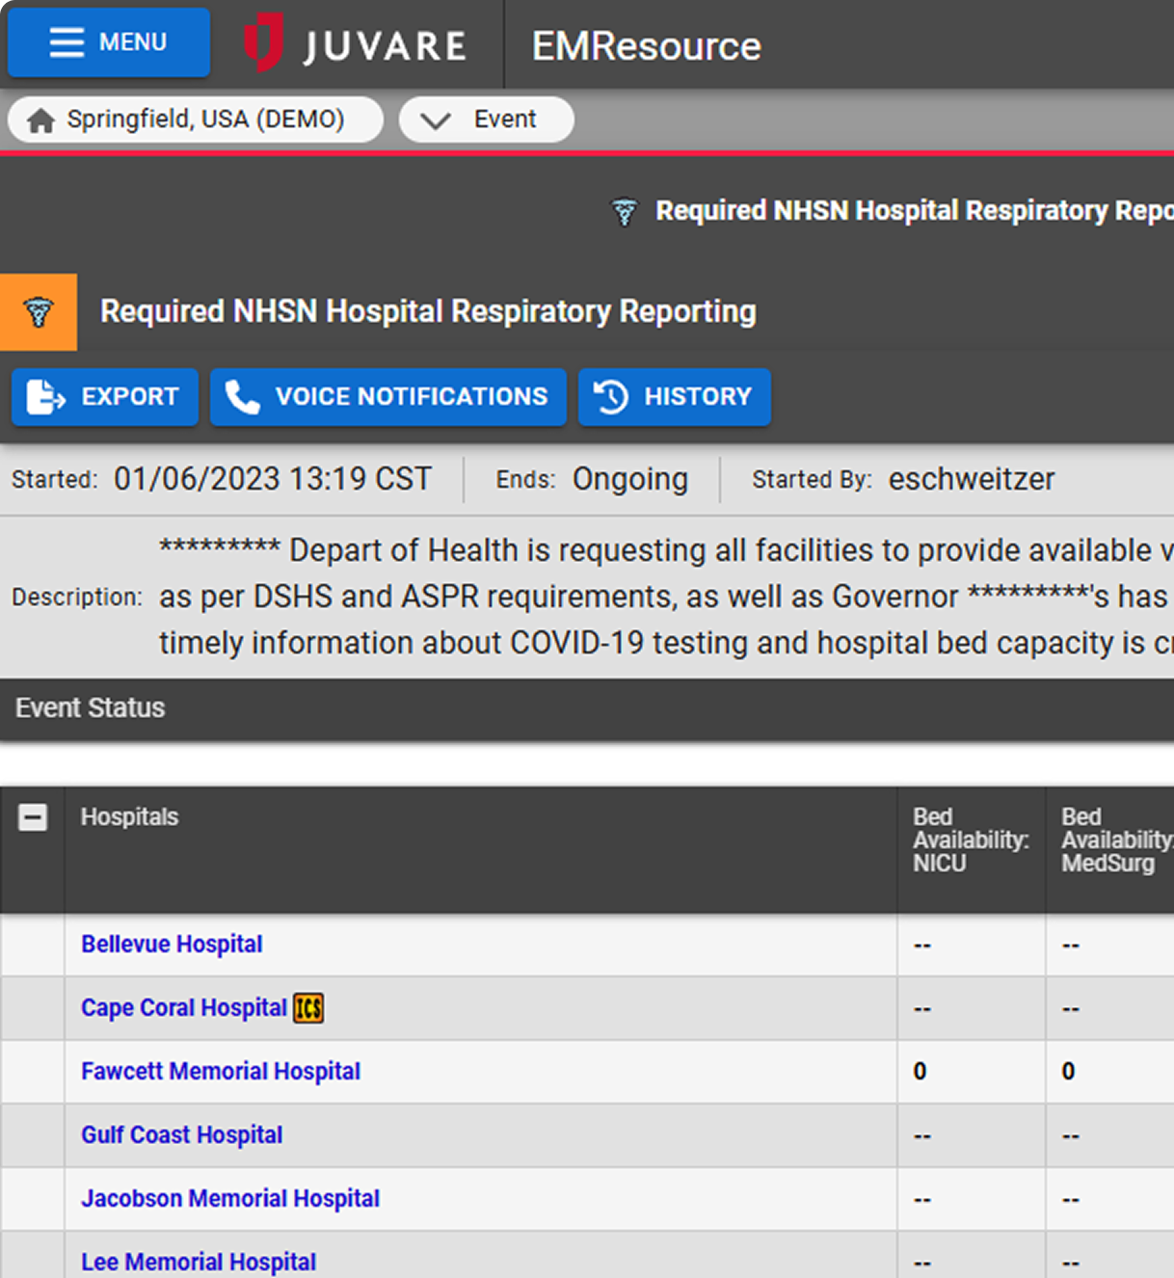Open Bellevue Hospital link
This screenshot has width=1174, height=1278.
tap(172, 945)
